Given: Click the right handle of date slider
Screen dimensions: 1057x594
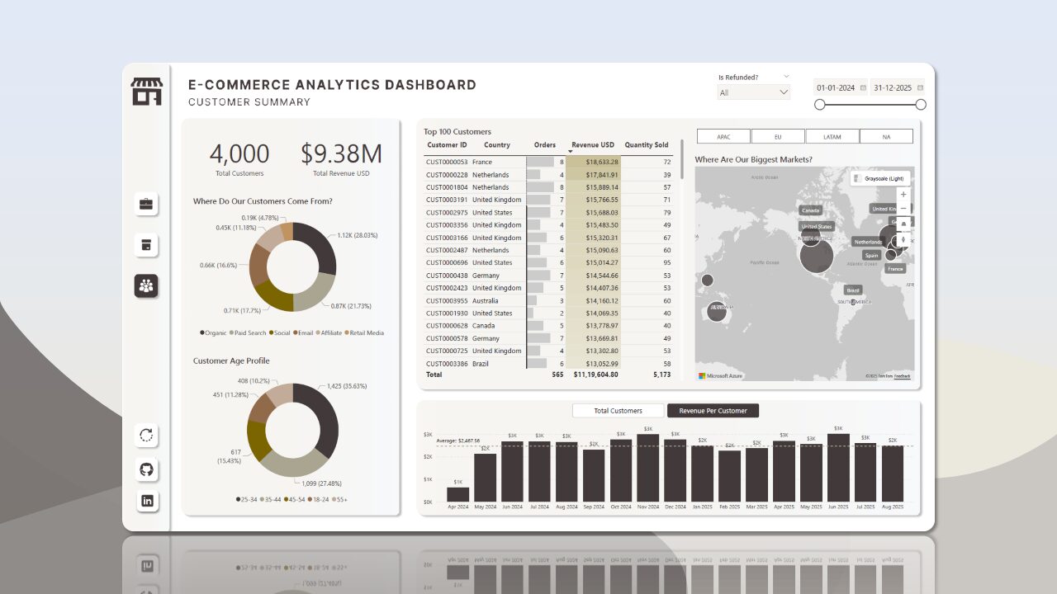Looking at the screenshot, I should pos(921,105).
